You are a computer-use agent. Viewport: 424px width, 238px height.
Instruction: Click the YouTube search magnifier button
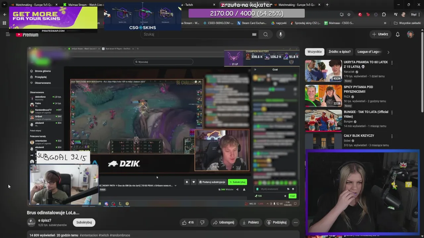pyautogui.click(x=265, y=34)
